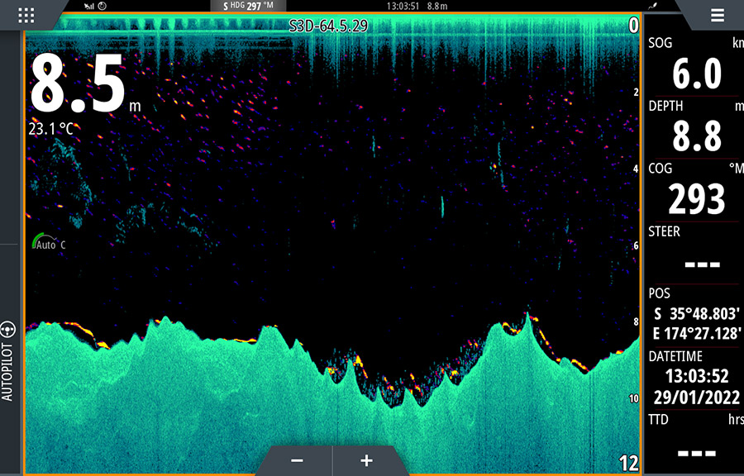Viewport: 744px width, 476px height.
Task: Select the SOG 6.0 data field
Action: 693,65
